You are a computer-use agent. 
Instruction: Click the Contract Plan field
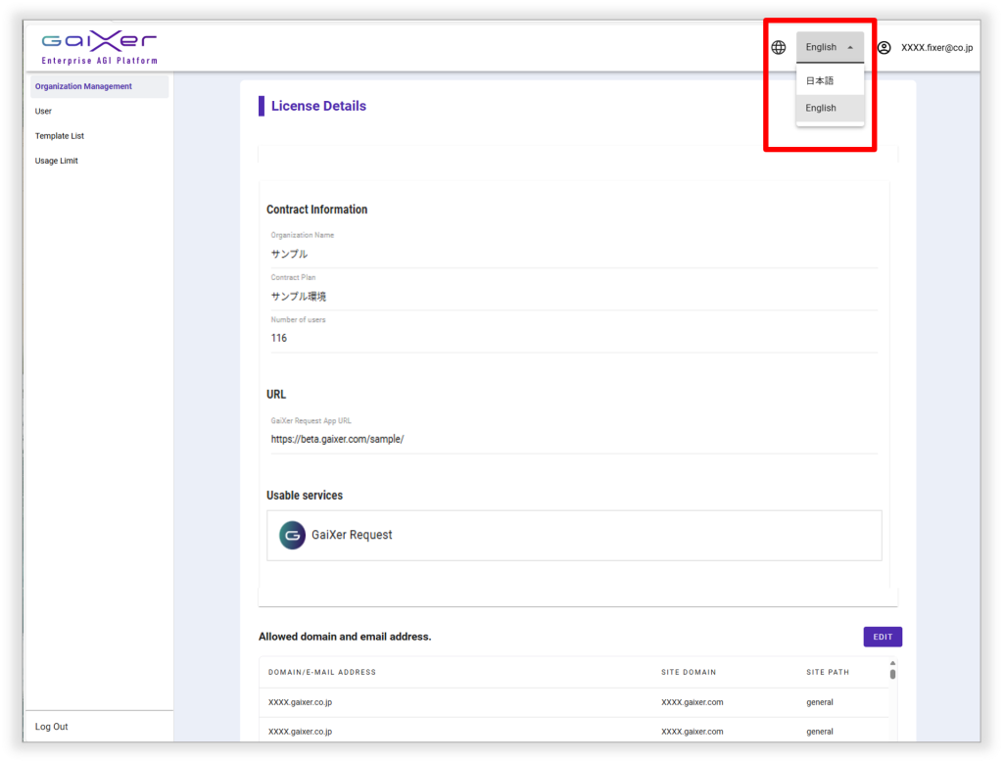click(x=572, y=296)
